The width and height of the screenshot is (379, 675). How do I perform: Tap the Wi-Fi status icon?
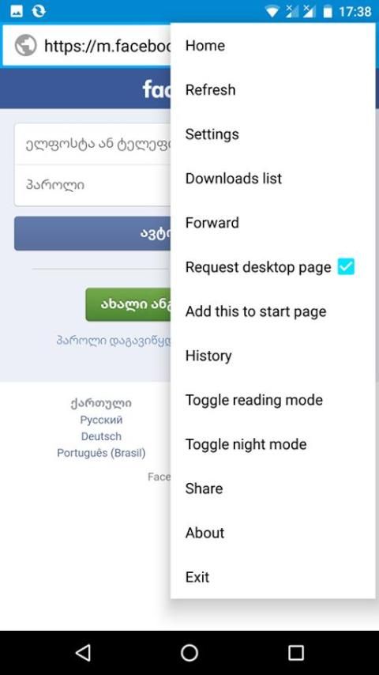[x=272, y=12]
